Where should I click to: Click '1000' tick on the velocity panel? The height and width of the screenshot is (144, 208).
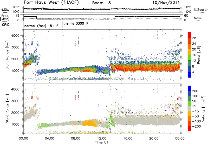pyautogui.click(x=15, y=124)
